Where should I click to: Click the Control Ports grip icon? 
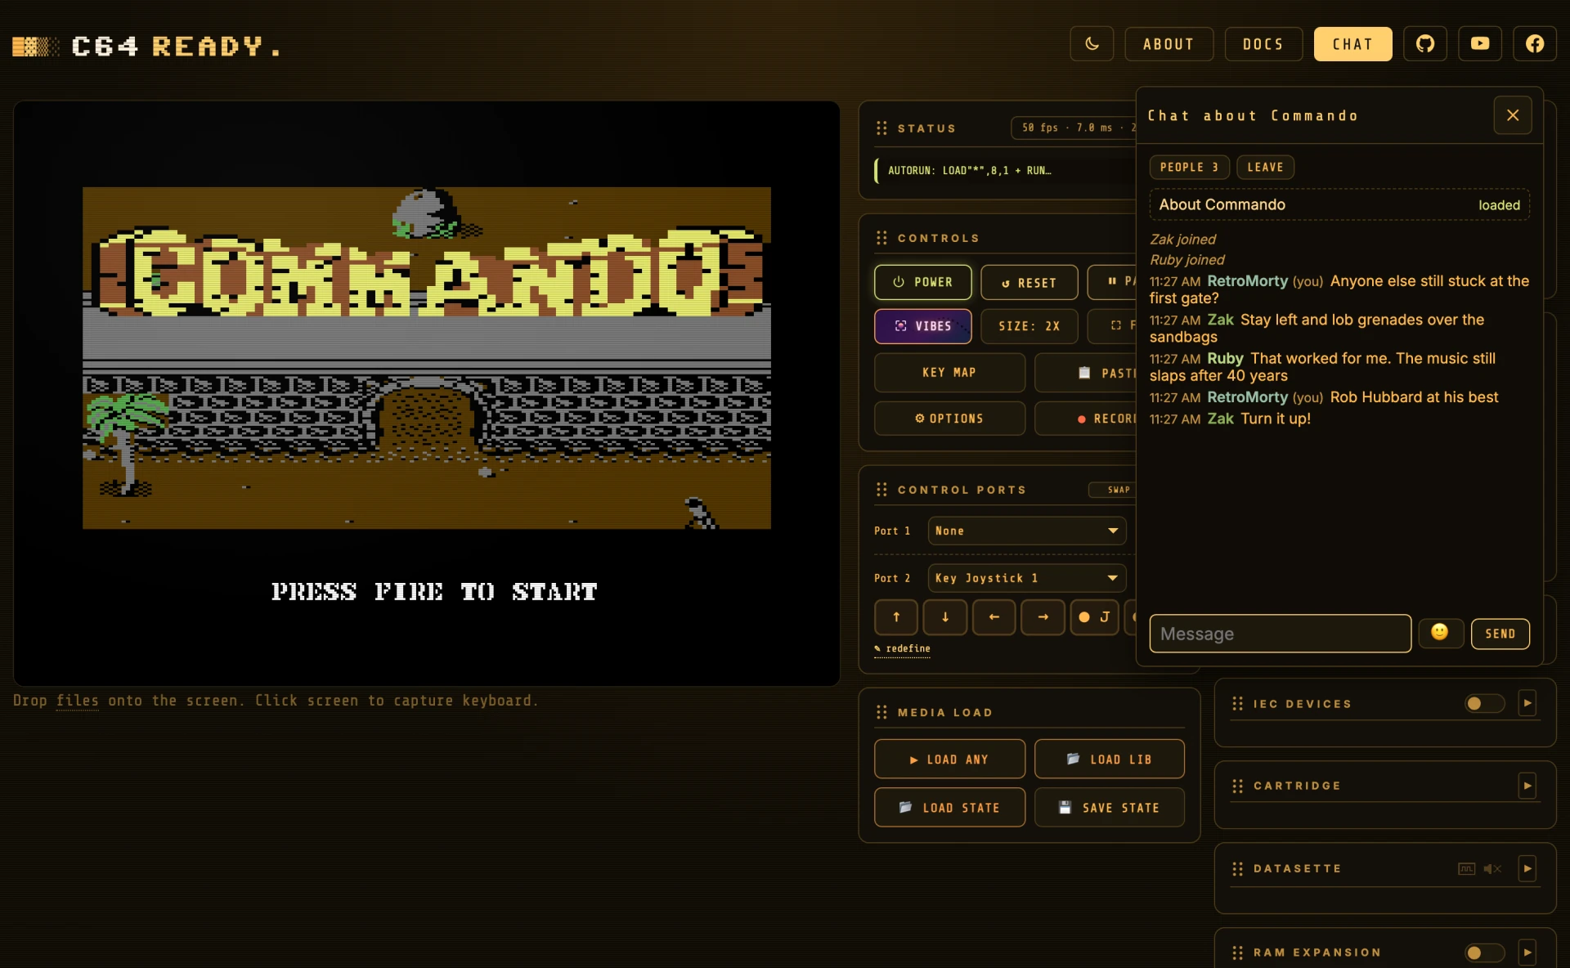click(881, 490)
